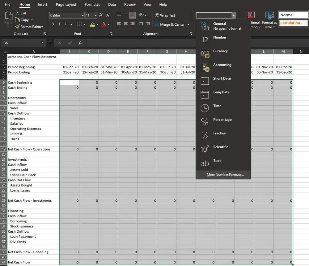Click the Increase Indent icon

[148, 24]
